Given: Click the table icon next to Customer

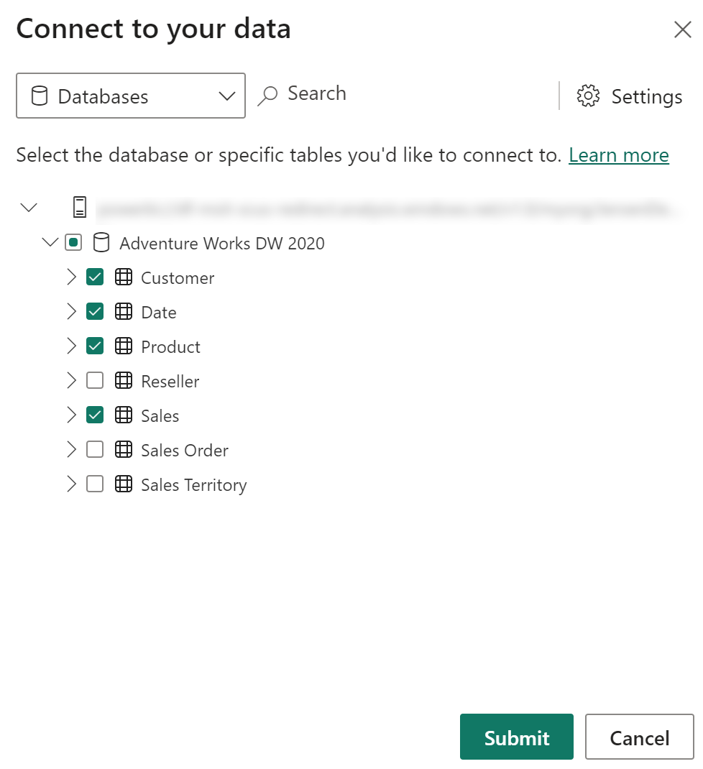Looking at the screenshot, I should pyautogui.click(x=124, y=277).
